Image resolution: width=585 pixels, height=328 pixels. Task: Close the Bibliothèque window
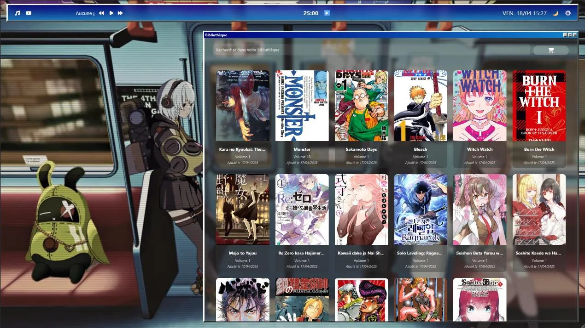tap(574, 35)
